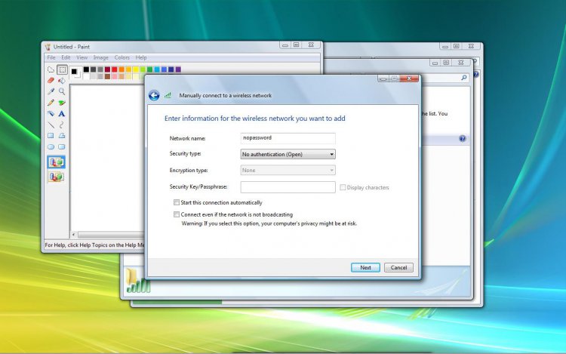Open the Help menu in Paint
The height and width of the screenshot is (354, 566).
(141, 57)
